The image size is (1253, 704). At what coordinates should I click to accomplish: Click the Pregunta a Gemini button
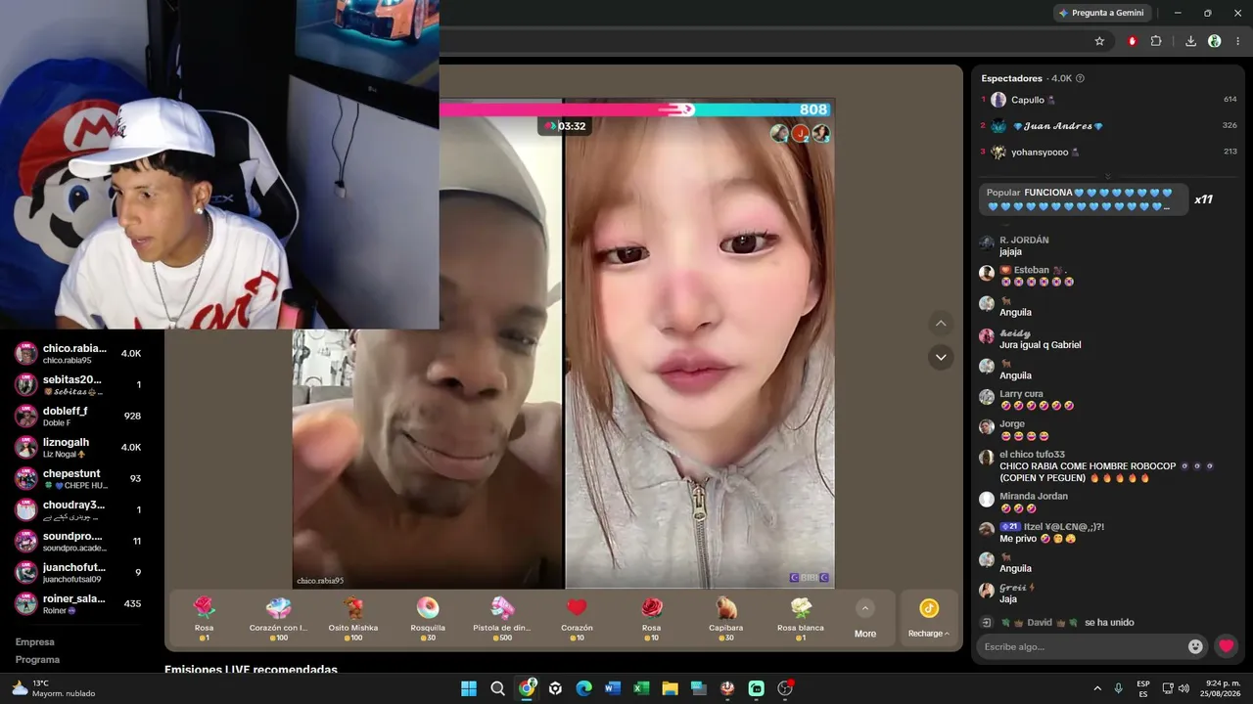(x=1101, y=13)
